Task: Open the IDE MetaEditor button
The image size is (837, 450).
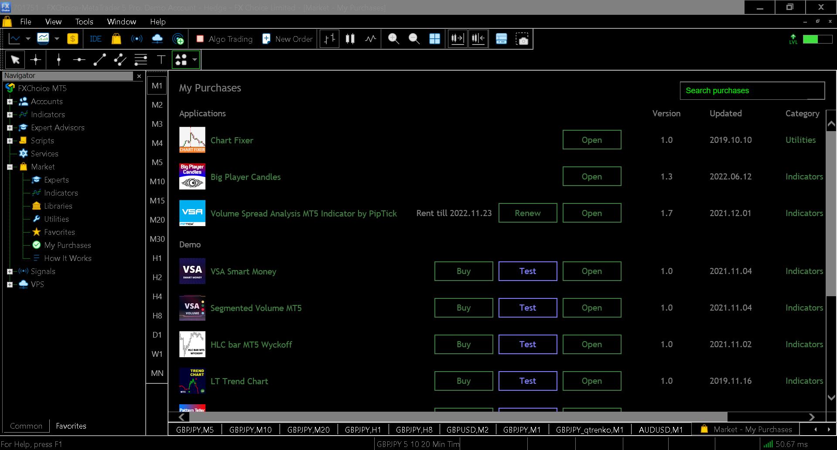Action: [x=96, y=39]
